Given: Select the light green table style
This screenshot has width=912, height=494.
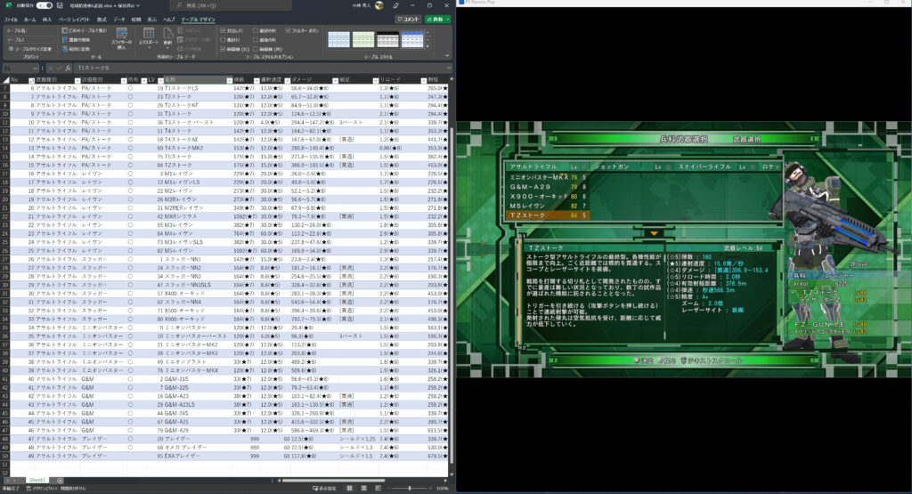Looking at the screenshot, I should (x=363, y=39).
